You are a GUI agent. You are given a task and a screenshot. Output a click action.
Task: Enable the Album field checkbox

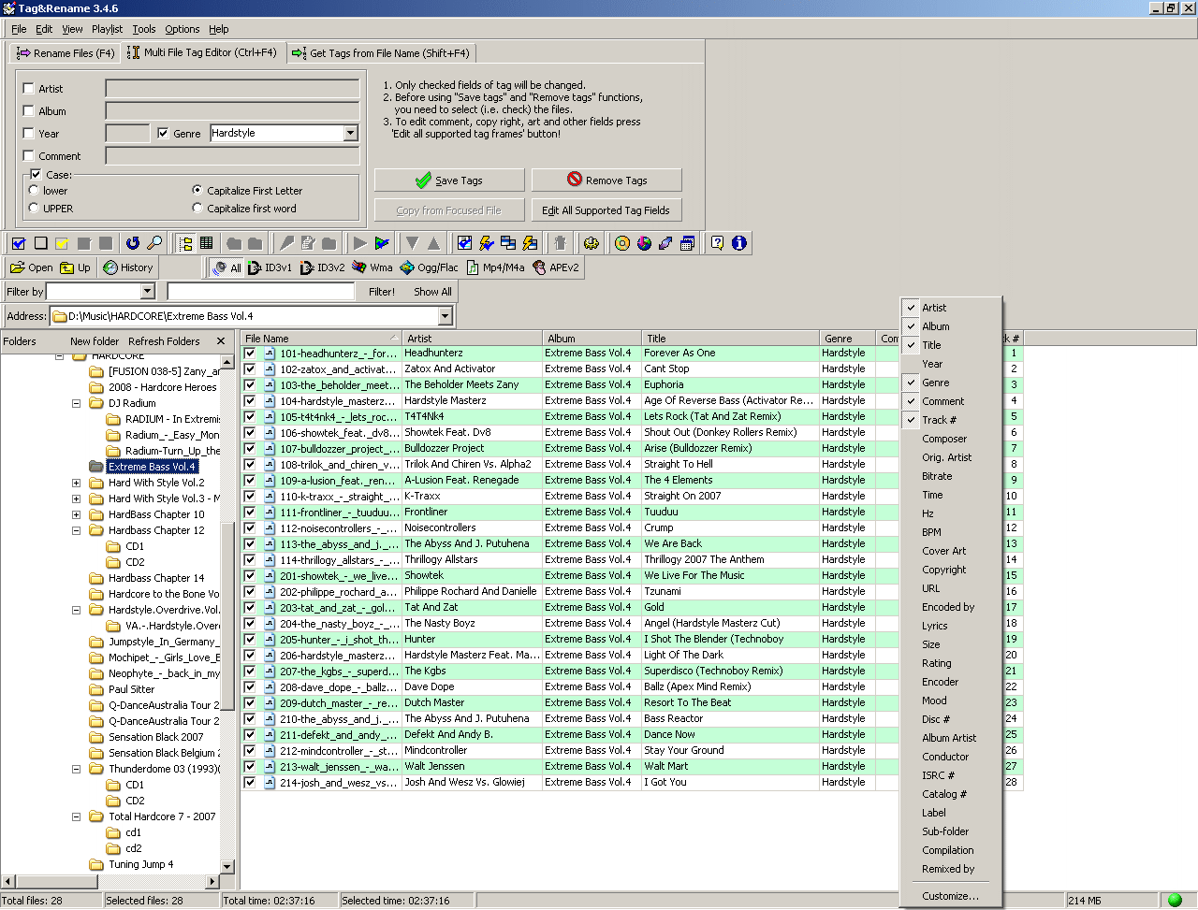coord(29,111)
